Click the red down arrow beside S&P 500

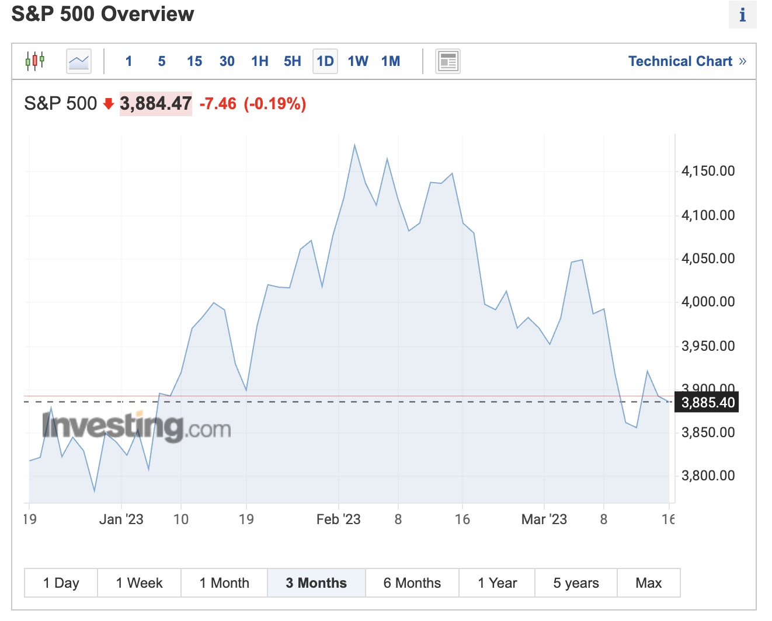tap(108, 104)
